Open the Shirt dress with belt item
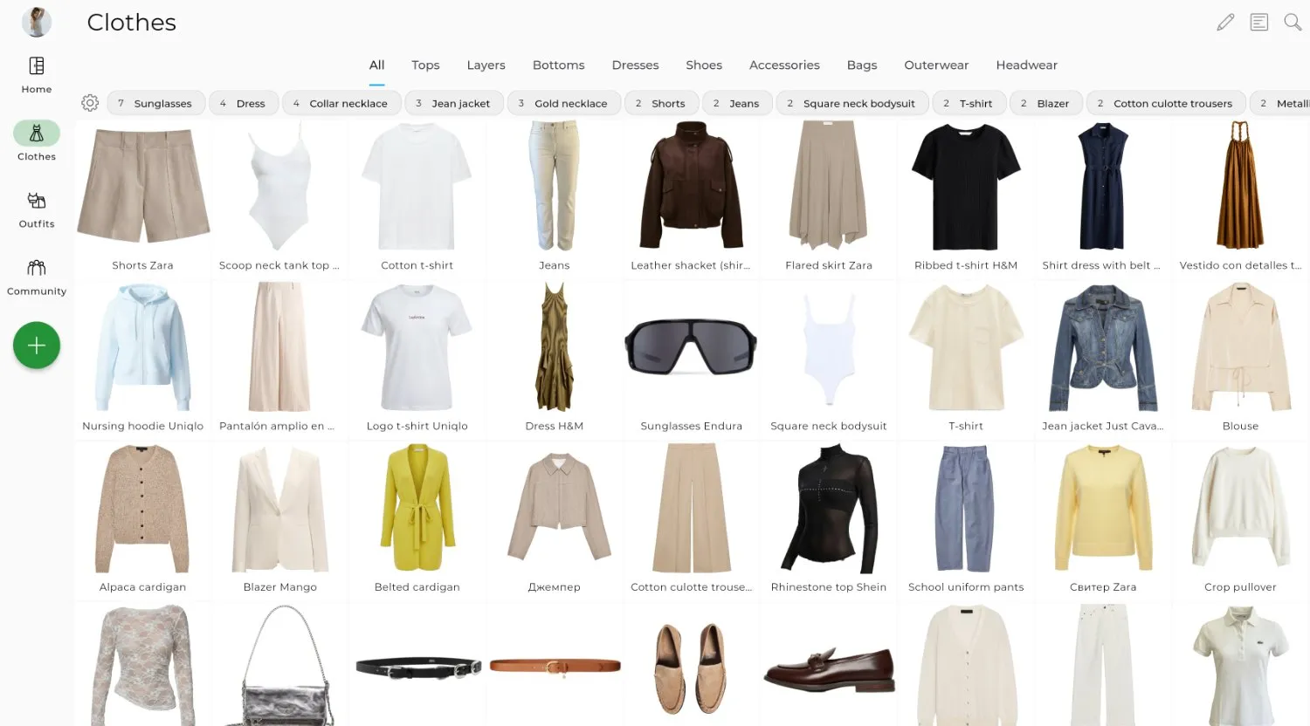 tap(1103, 198)
